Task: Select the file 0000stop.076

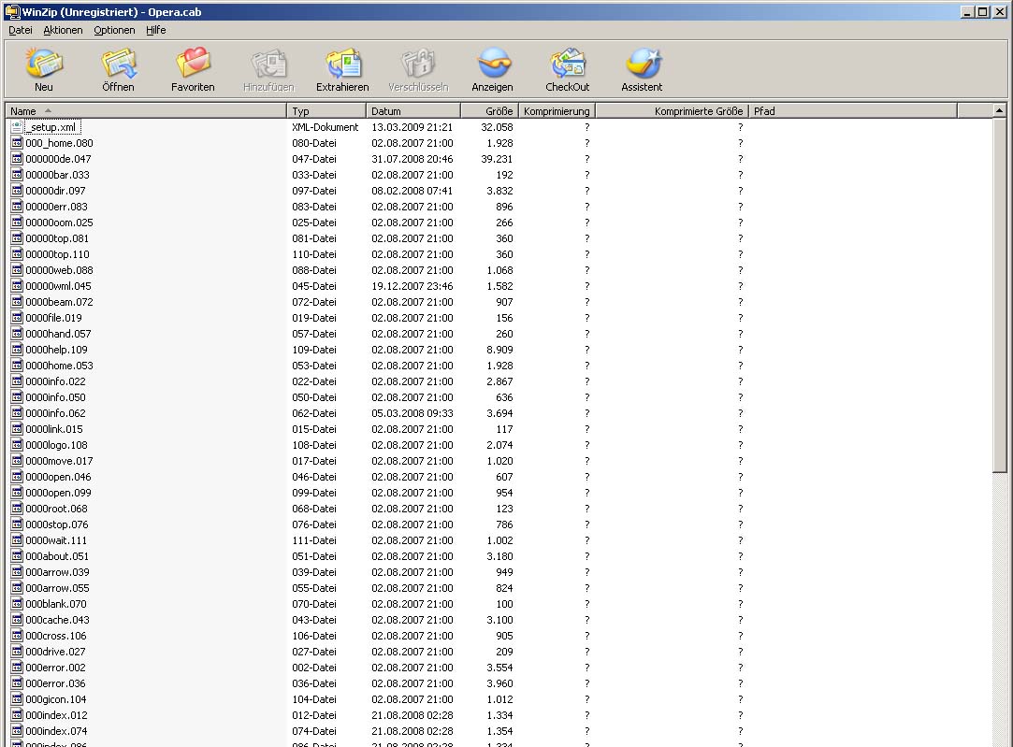Action: click(57, 524)
